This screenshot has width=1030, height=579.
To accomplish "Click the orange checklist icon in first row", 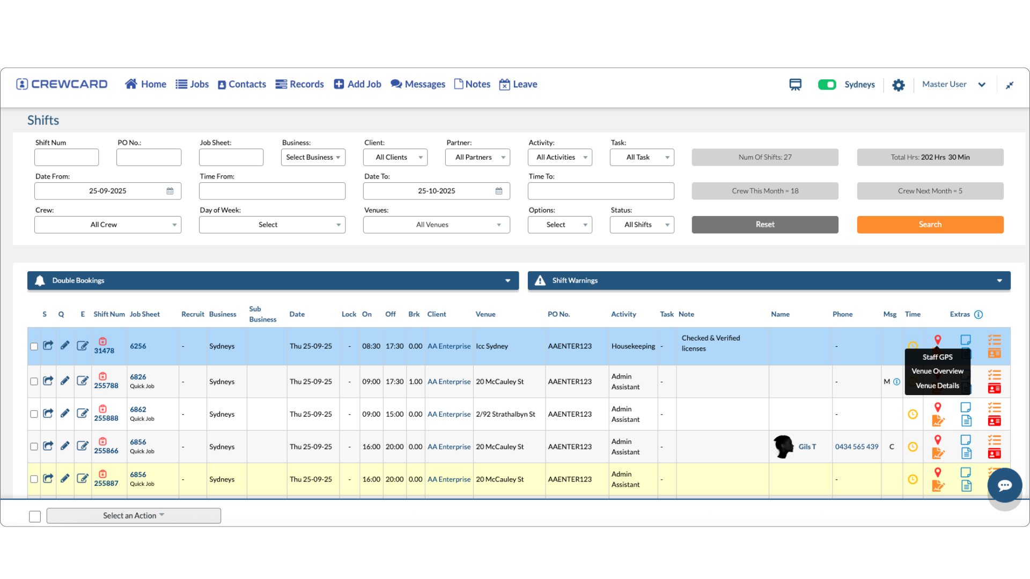I will [994, 339].
